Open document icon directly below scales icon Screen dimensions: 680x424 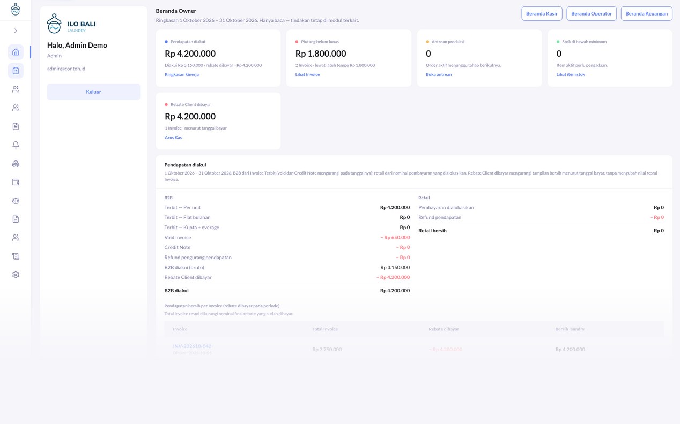(x=16, y=219)
